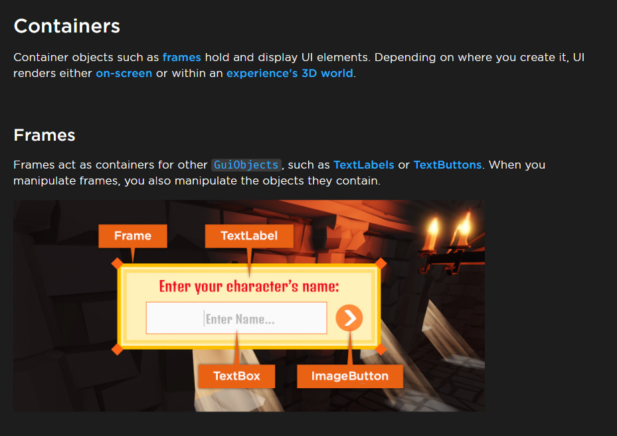This screenshot has height=436, width=617.
Task: Click the Enter Name text box
Action: [236, 318]
